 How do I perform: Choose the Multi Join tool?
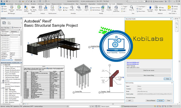(103, 9)
